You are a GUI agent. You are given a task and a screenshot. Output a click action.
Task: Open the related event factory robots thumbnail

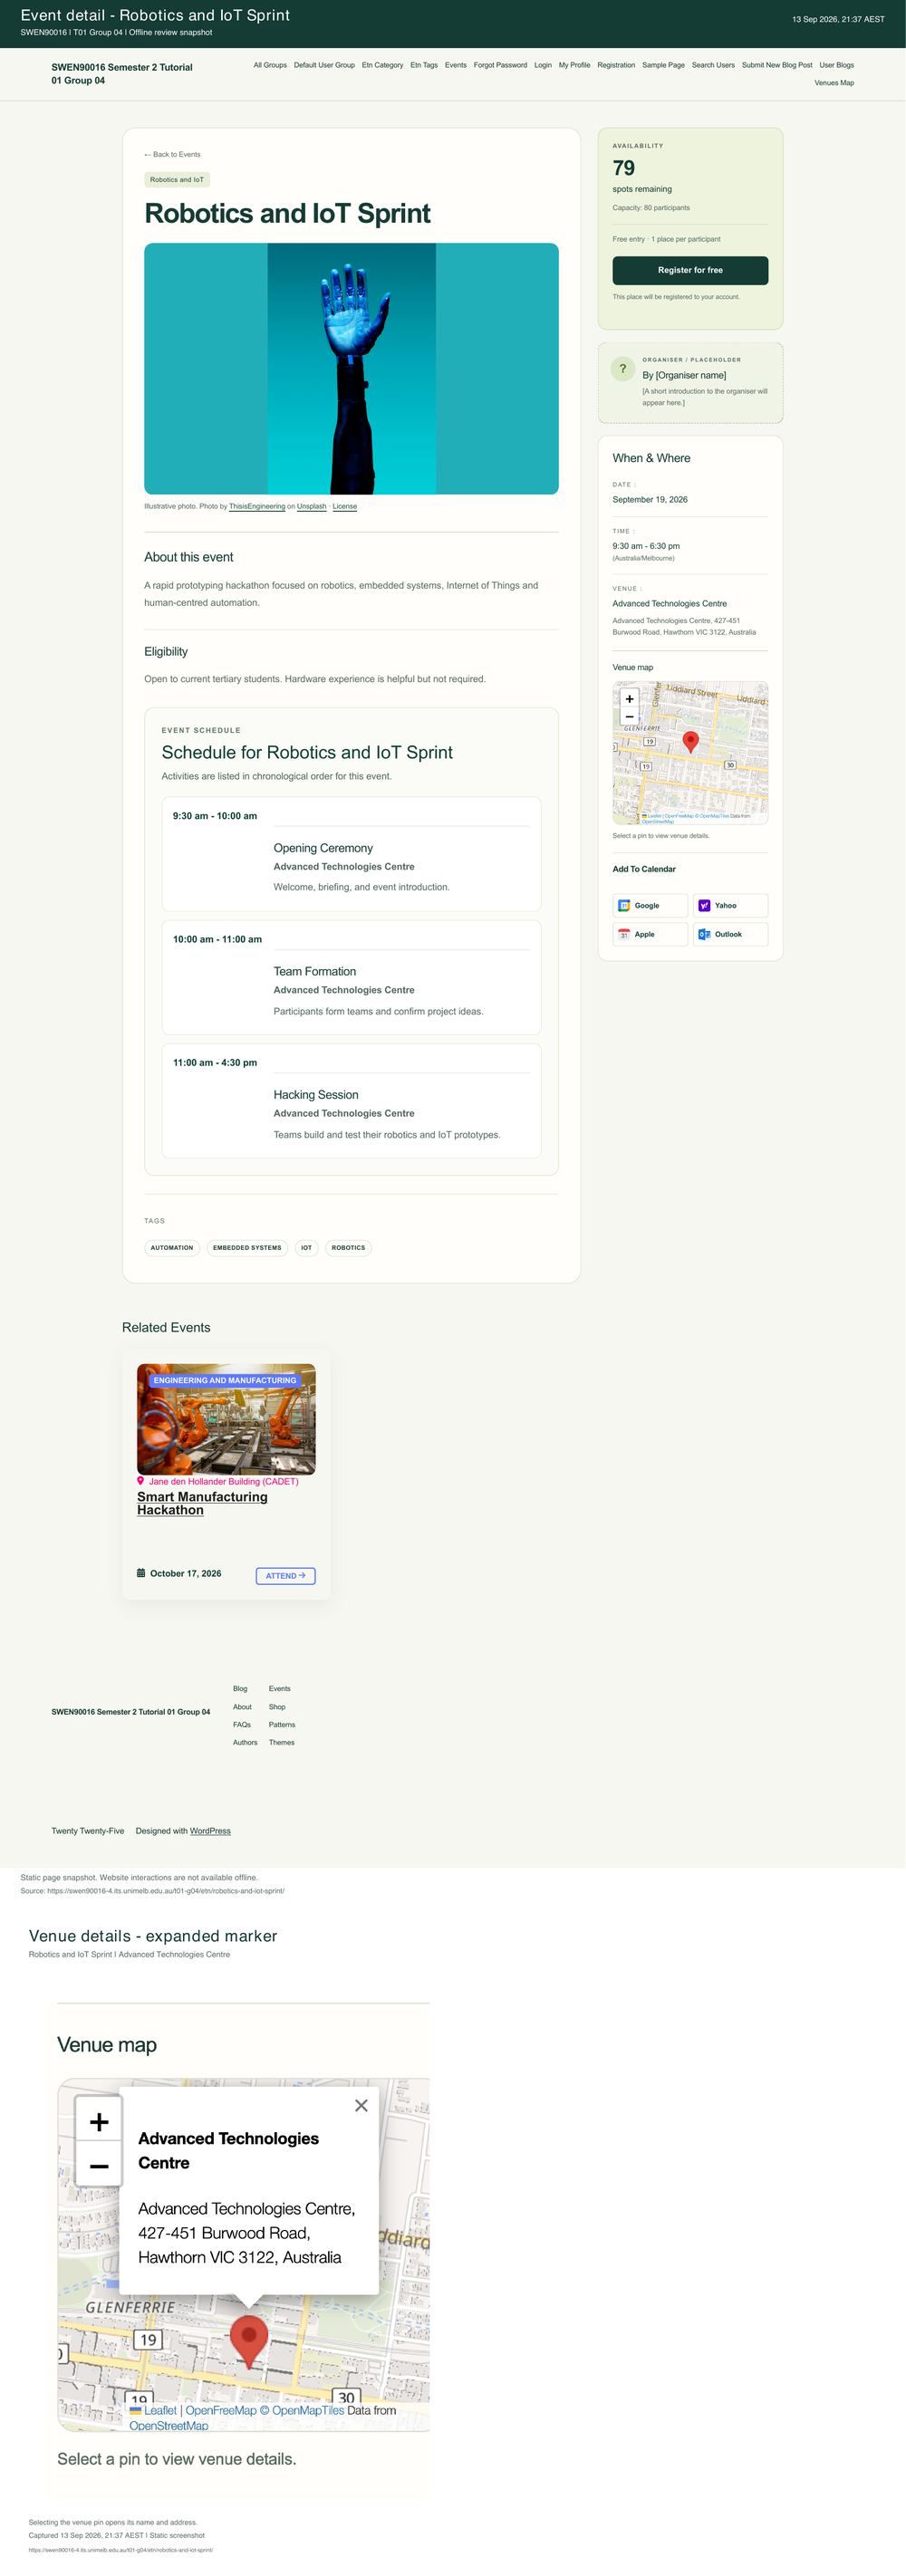point(226,1419)
